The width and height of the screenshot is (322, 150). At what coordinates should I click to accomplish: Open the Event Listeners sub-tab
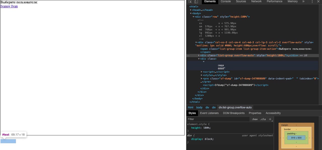[x=209, y=113]
